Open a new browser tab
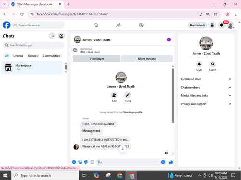The width and height of the screenshot is (241, 180). point(68,4)
